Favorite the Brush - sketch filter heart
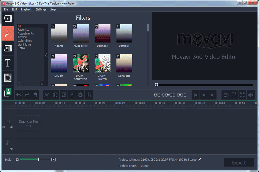The image size is (259, 172). 96,56
